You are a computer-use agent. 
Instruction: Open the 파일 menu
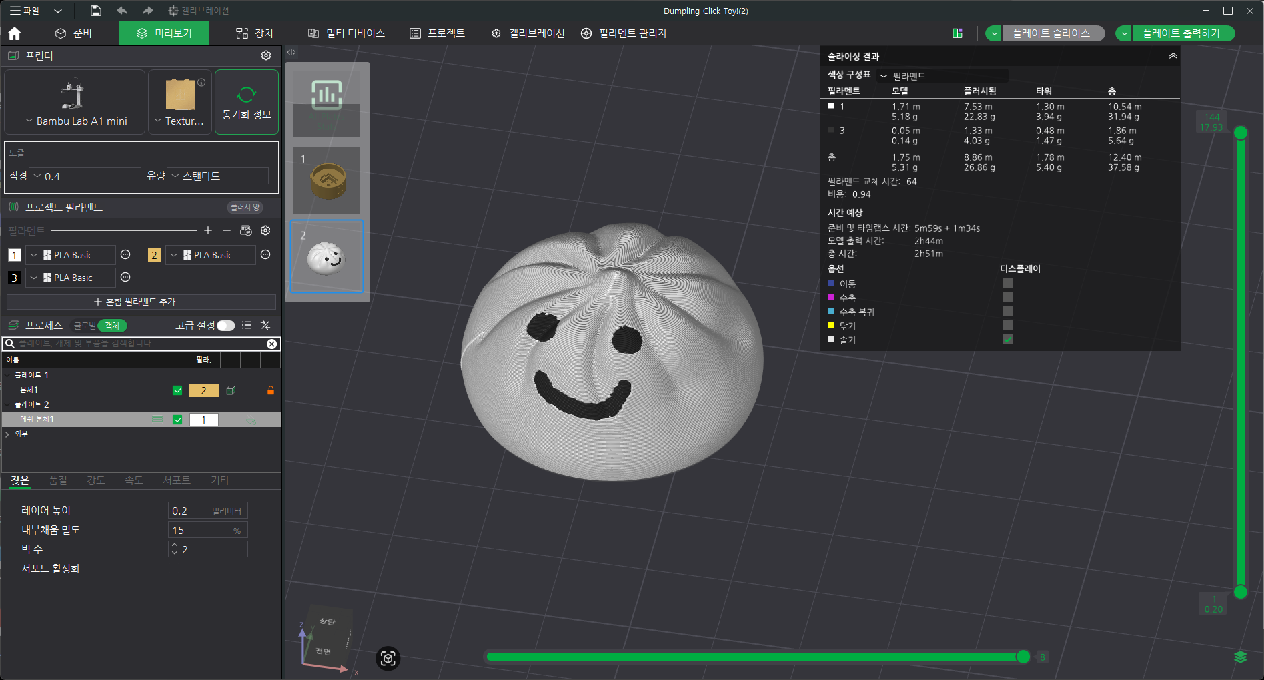[25, 11]
